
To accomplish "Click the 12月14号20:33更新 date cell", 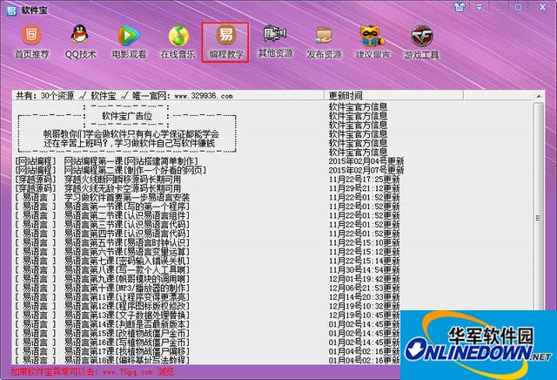I will pyautogui.click(x=364, y=297).
